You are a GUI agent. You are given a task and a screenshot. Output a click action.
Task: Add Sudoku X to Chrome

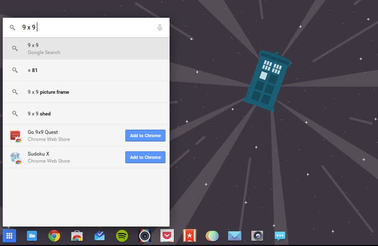(145, 157)
